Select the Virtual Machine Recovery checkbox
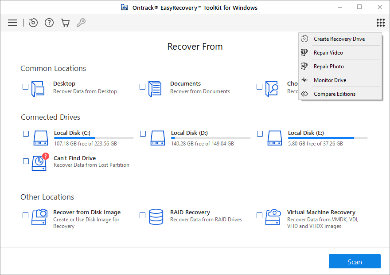This screenshot has height=275, width=390. click(259, 215)
